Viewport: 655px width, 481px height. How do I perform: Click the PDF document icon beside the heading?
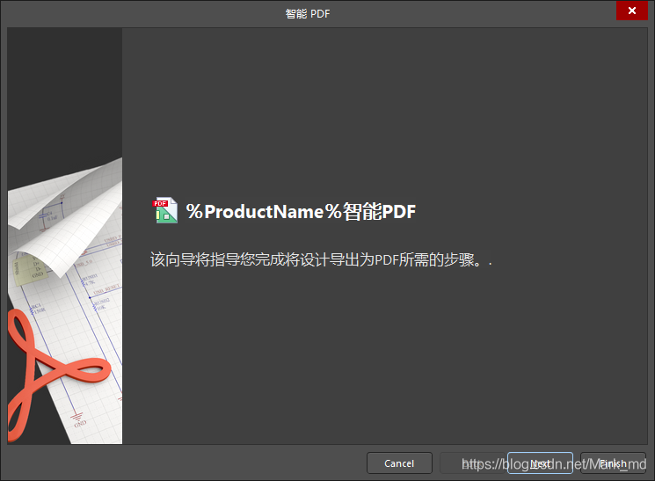click(165, 210)
